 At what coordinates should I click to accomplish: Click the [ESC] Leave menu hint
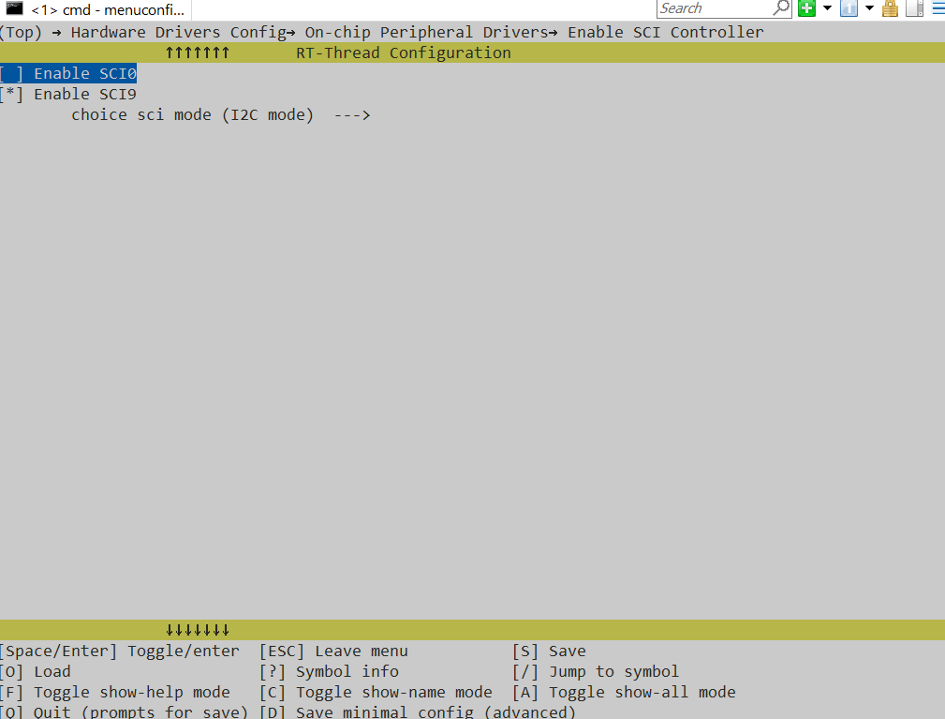tap(333, 652)
